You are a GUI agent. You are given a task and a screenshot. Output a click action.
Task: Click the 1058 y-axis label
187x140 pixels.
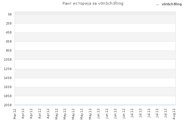[x=8, y=60]
